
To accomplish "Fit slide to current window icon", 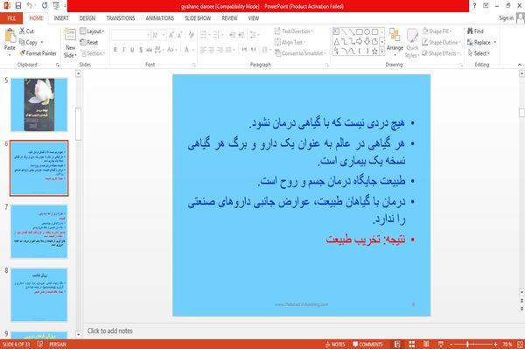I will (520, 345).
